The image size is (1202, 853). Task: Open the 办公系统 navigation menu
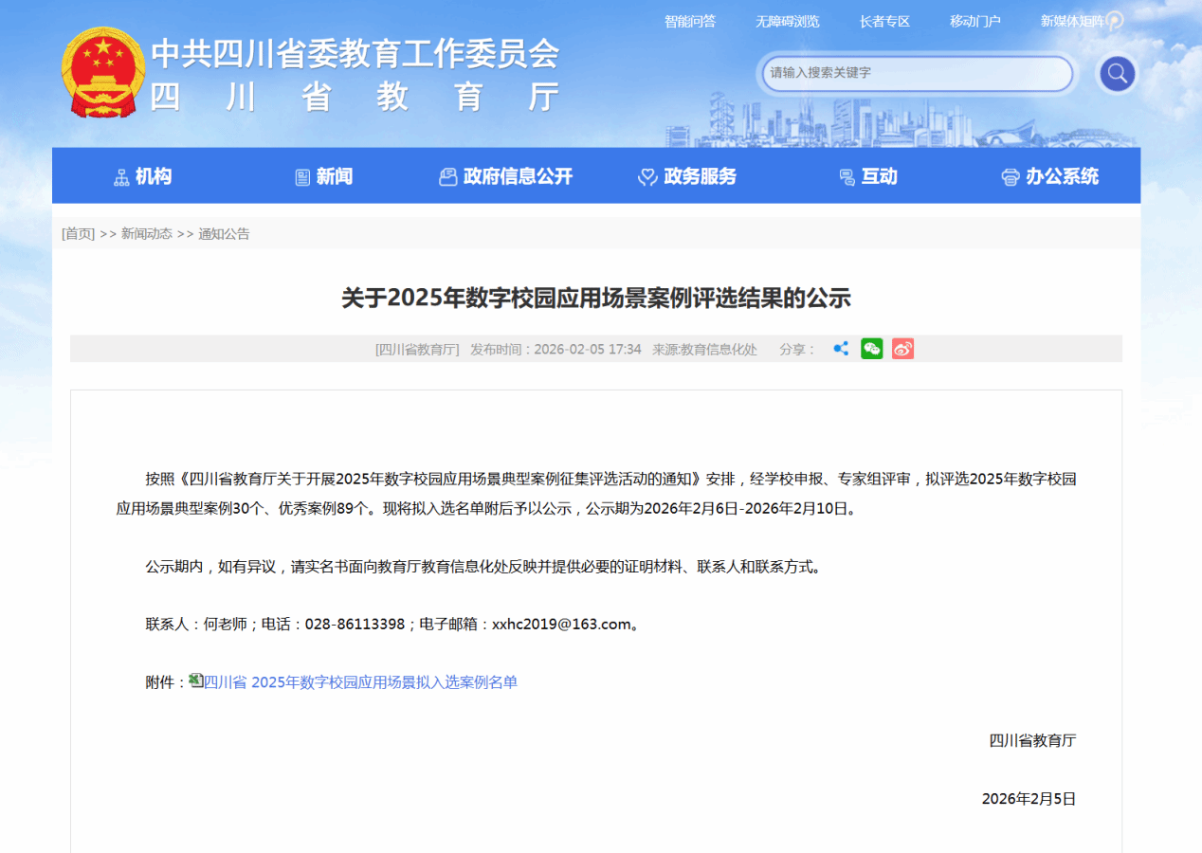tap(1050, 176)
